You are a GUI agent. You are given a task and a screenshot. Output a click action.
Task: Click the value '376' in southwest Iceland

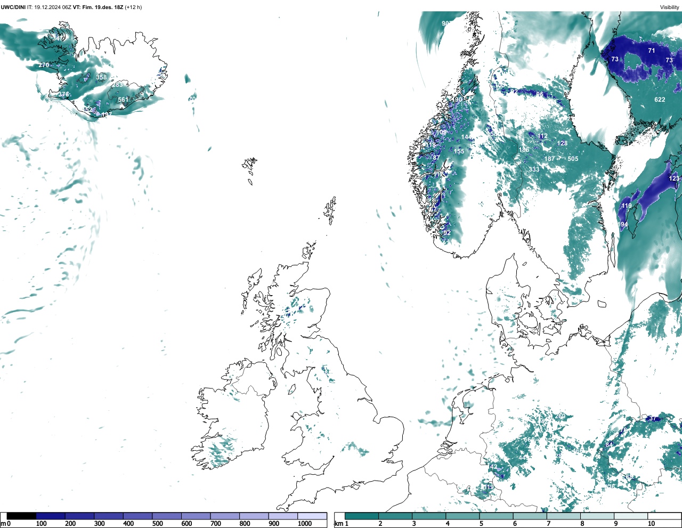pyautogui.click(x=63, y=94)
